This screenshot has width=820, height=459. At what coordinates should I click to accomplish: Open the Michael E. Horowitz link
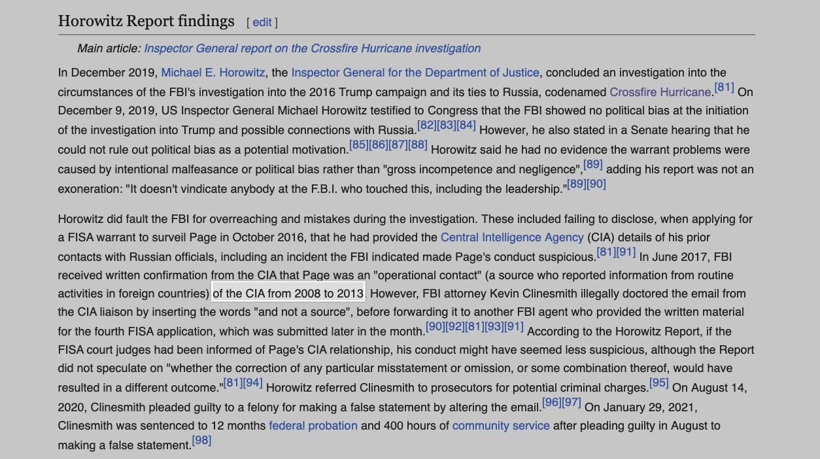click(x=213, y=73)
